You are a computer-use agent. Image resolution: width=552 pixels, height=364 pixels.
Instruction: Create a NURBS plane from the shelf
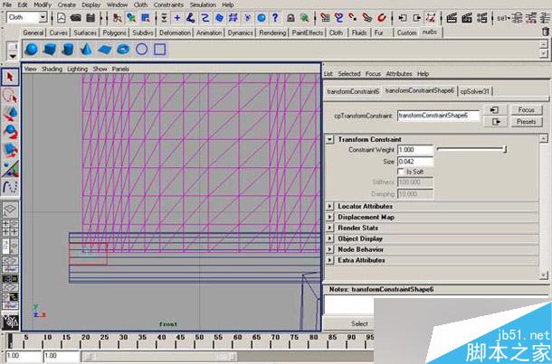tap(105, 49)
